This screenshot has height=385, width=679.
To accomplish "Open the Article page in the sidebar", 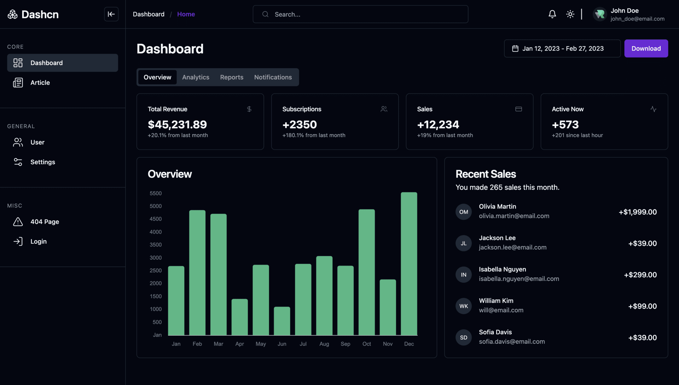I will point(40,83).
